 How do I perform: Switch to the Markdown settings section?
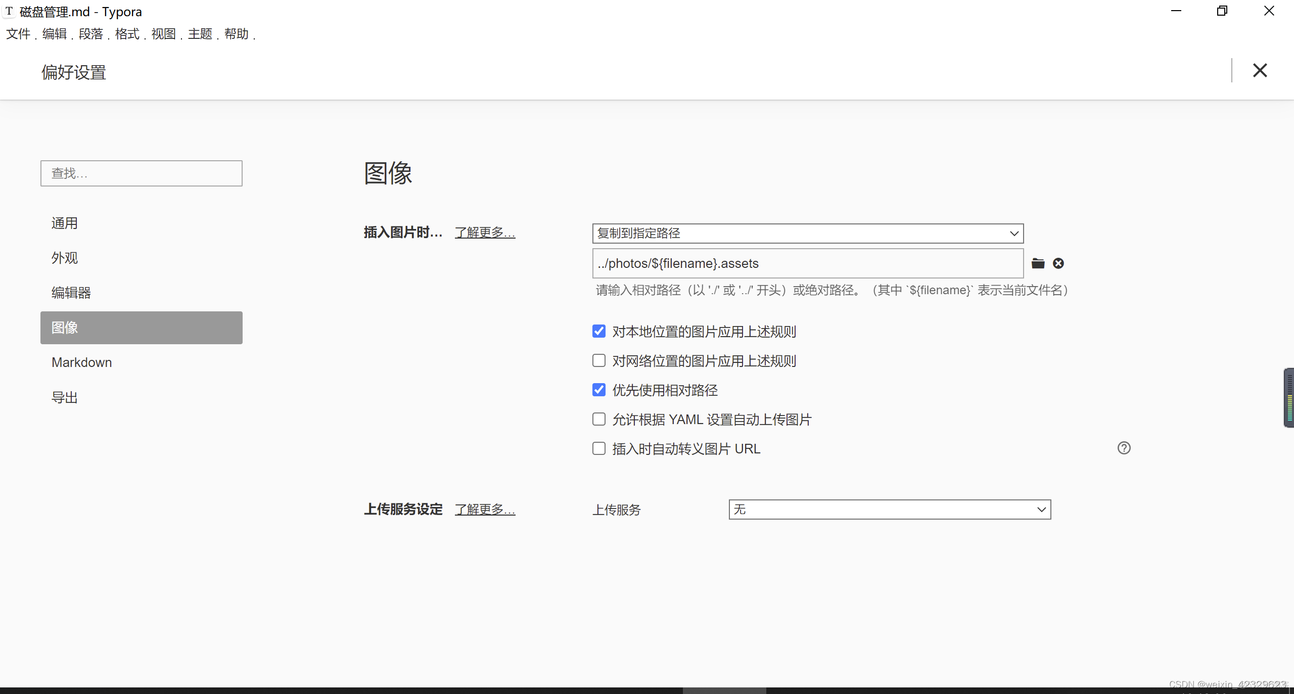pyautogui.click(x=82, y=362)
